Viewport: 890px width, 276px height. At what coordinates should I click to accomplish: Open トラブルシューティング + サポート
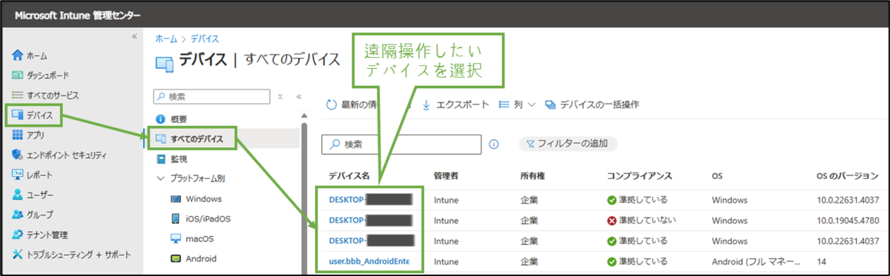click(79, 255)
